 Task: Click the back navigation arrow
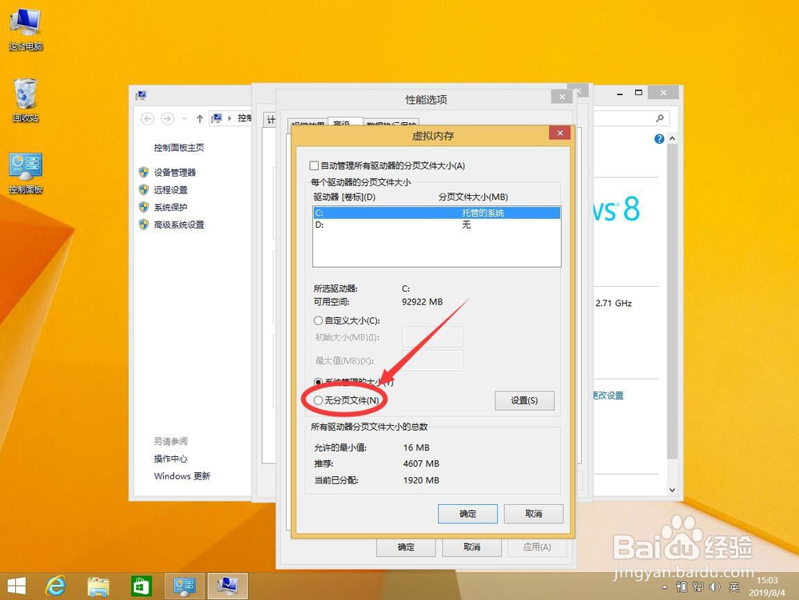click(147, 118)
